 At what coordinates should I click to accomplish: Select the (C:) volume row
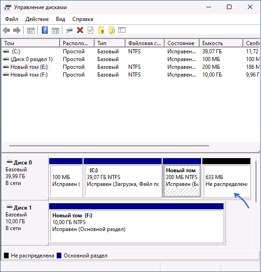[130, 51]
